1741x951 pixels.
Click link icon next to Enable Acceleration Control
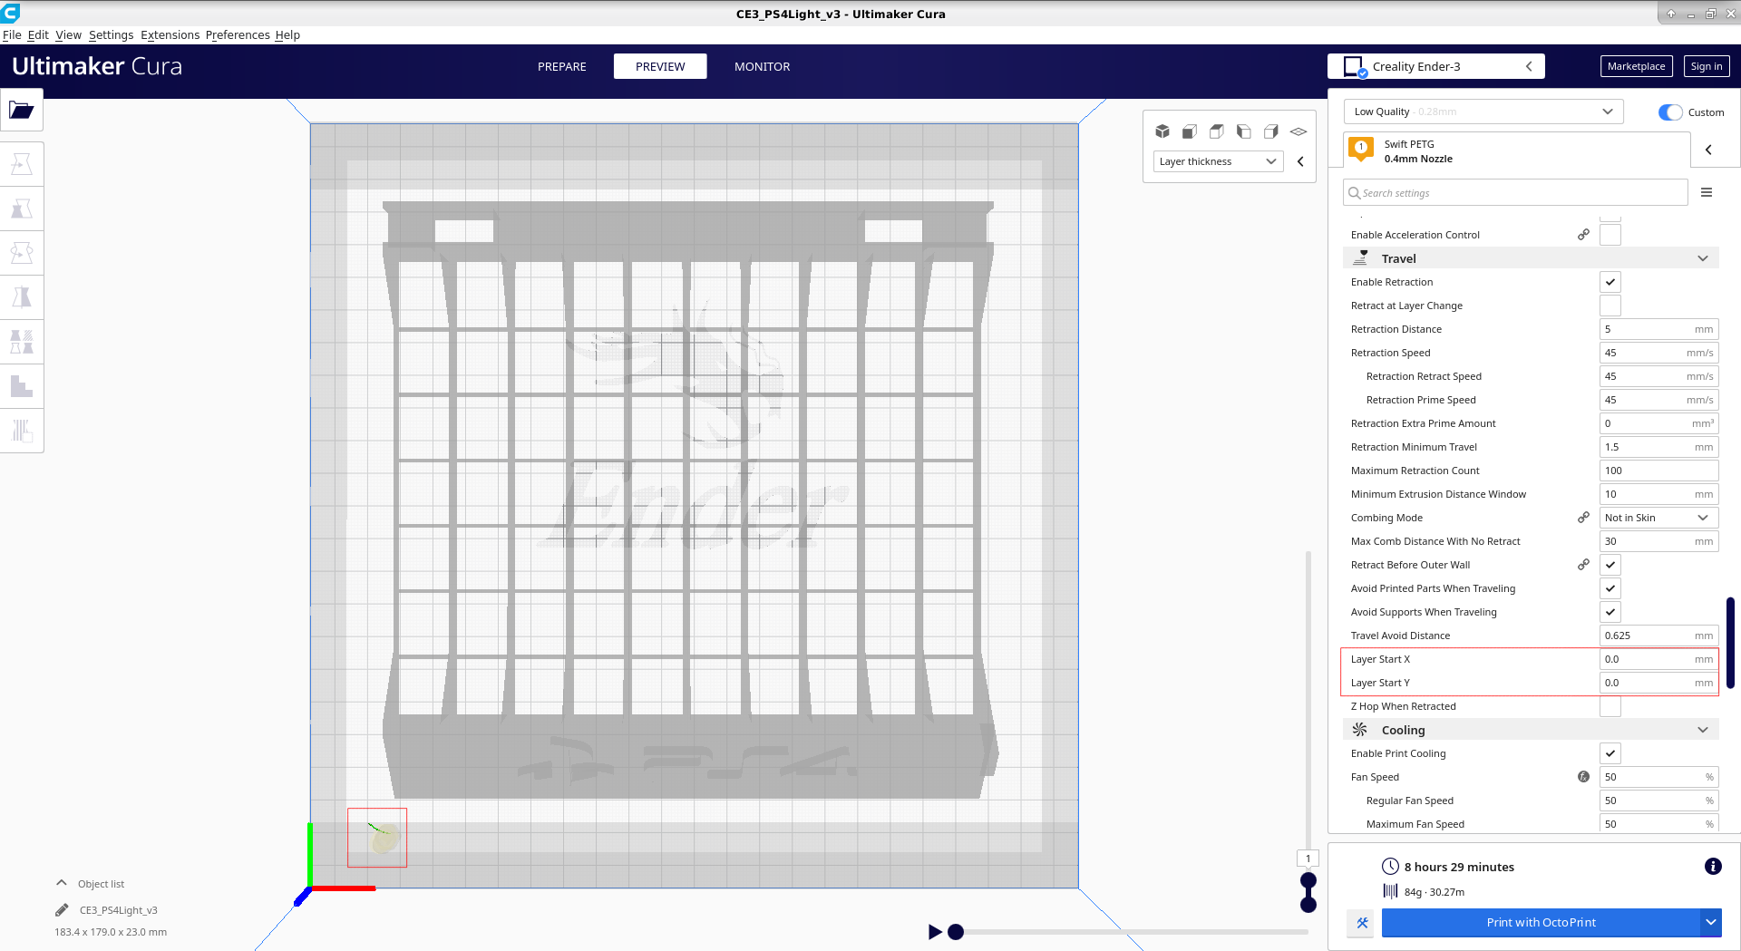1583,235
